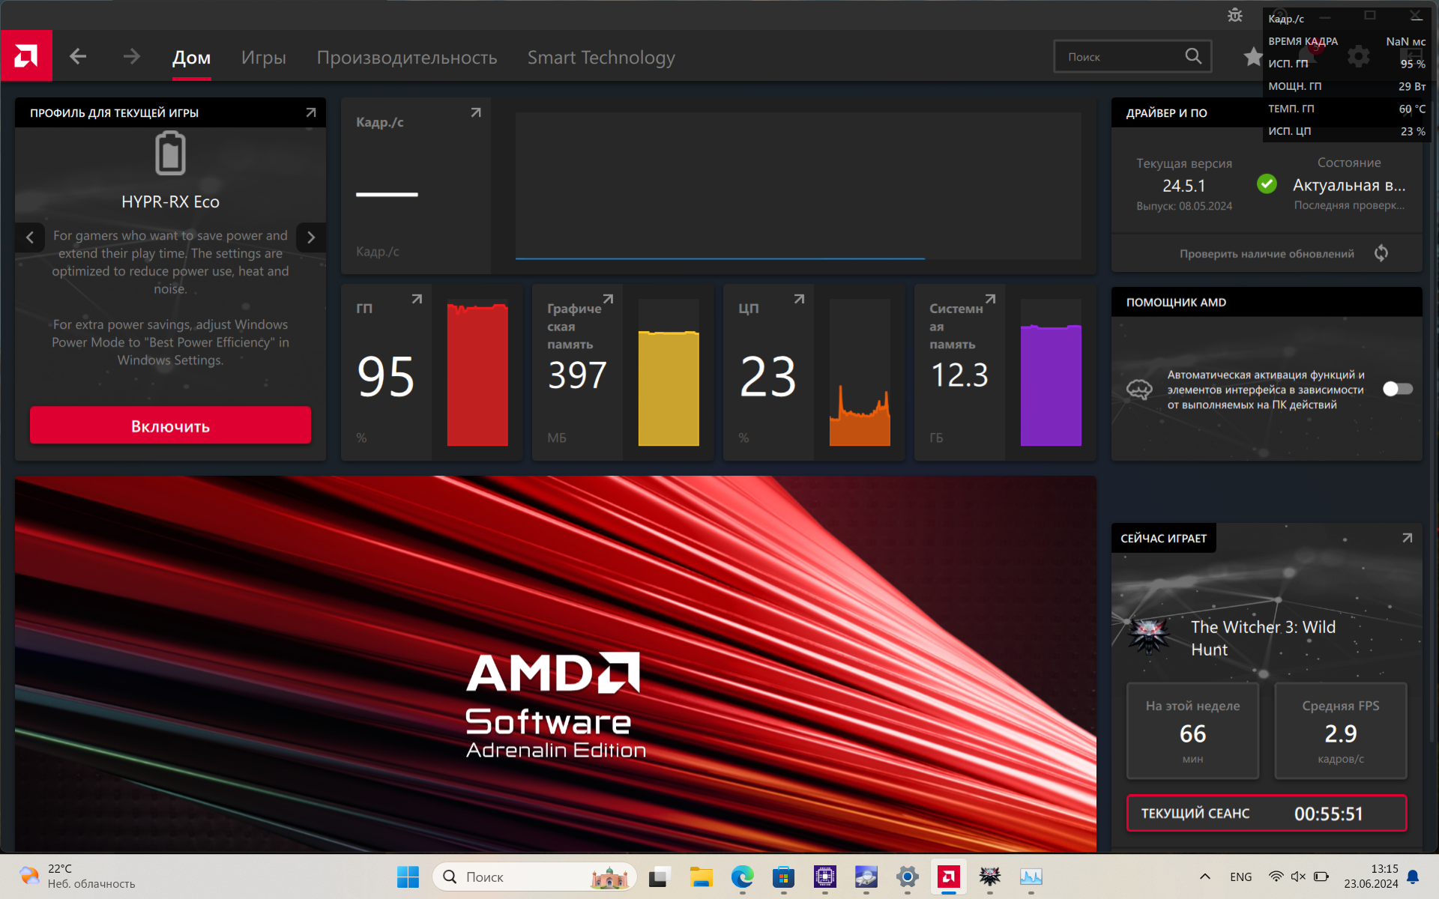Click the AMD Software Adrenalin banner
This screenshot has height=899, width=1439.
[555, 664]
